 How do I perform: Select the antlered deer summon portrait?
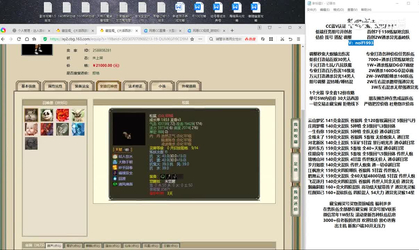click(x=78, y=115)
